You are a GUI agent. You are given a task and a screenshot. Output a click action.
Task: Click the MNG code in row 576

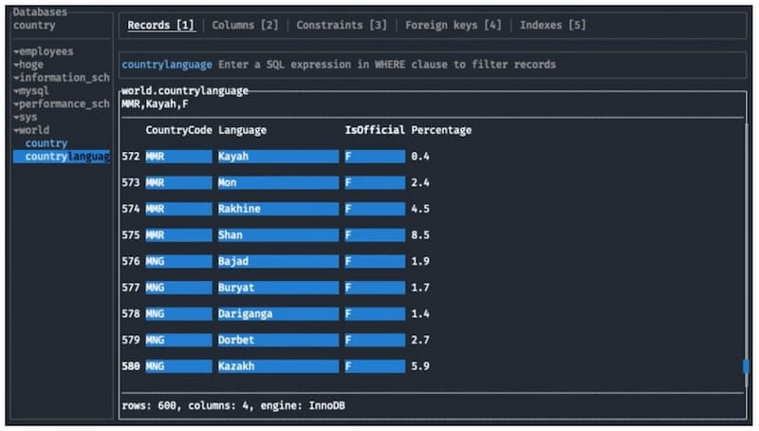point(178,261)
